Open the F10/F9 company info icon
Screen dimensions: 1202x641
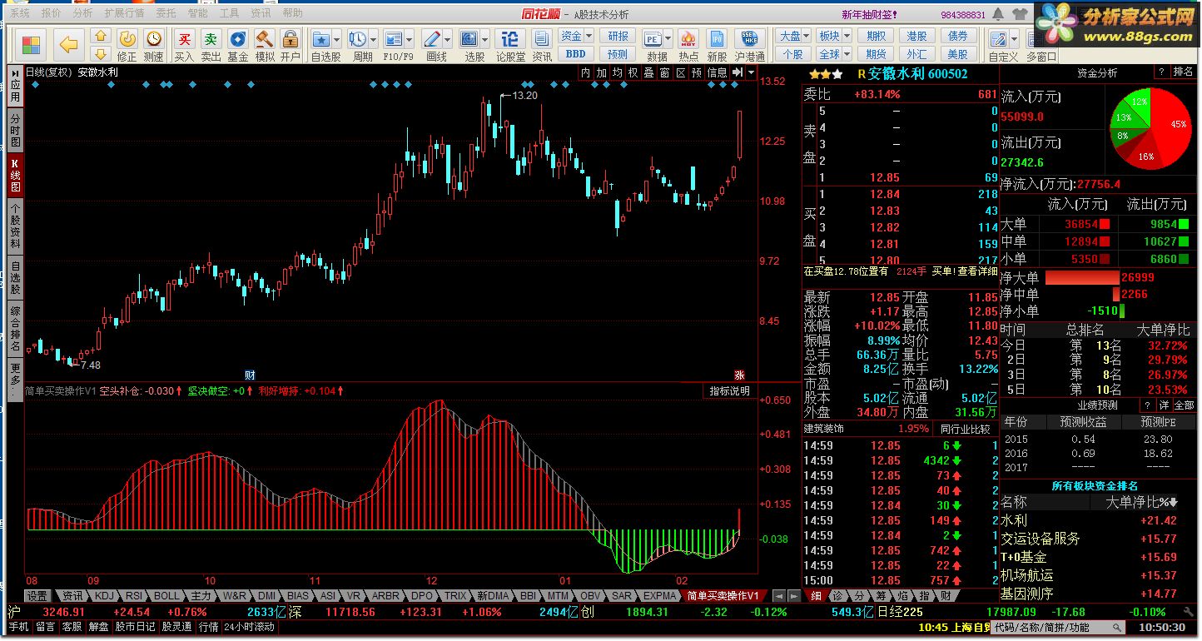tap(393, 39)
